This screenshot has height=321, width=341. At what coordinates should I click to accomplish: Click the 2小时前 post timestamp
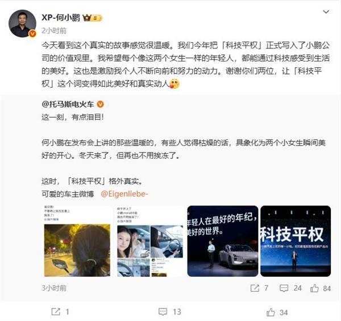(54, 31)
